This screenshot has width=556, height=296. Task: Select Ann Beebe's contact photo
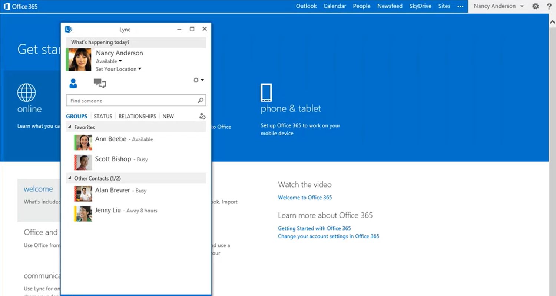pos(83,142)
